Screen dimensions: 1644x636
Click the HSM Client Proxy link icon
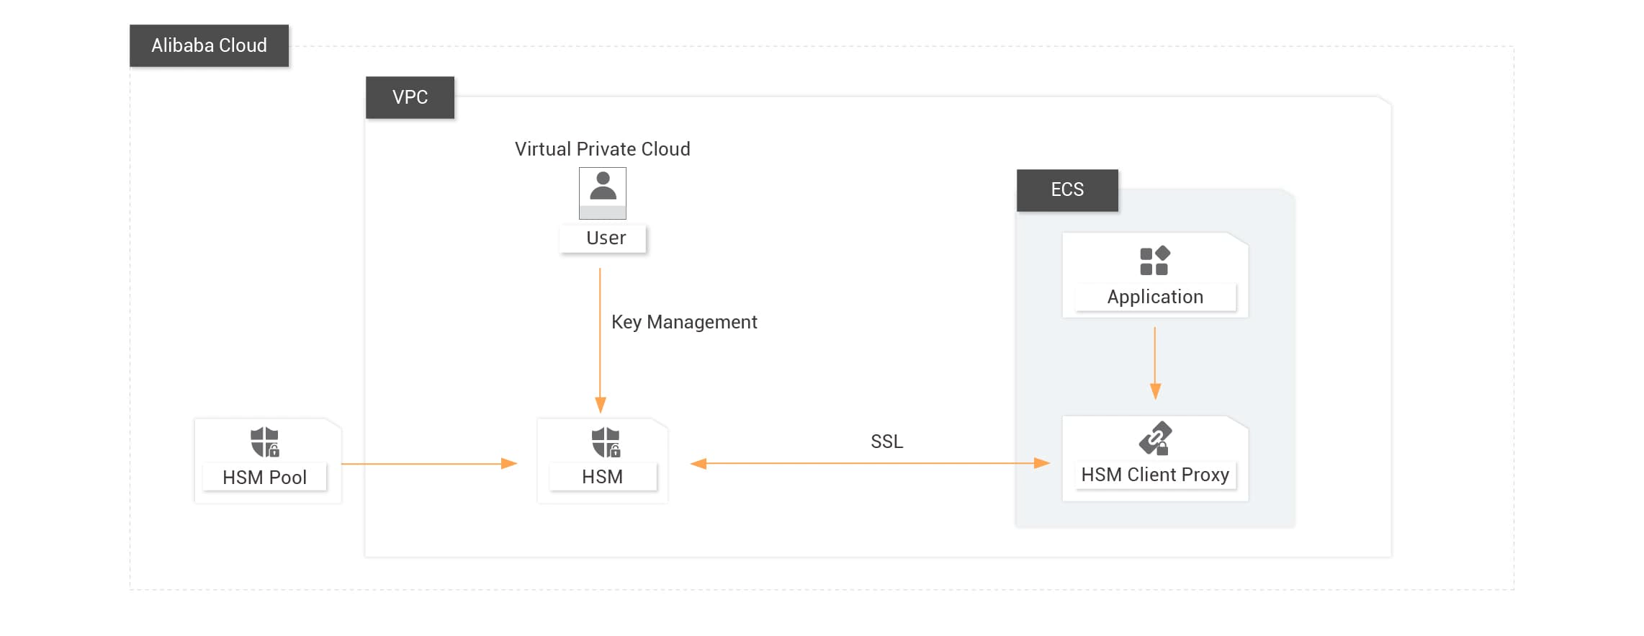(x=1155, y=438)
